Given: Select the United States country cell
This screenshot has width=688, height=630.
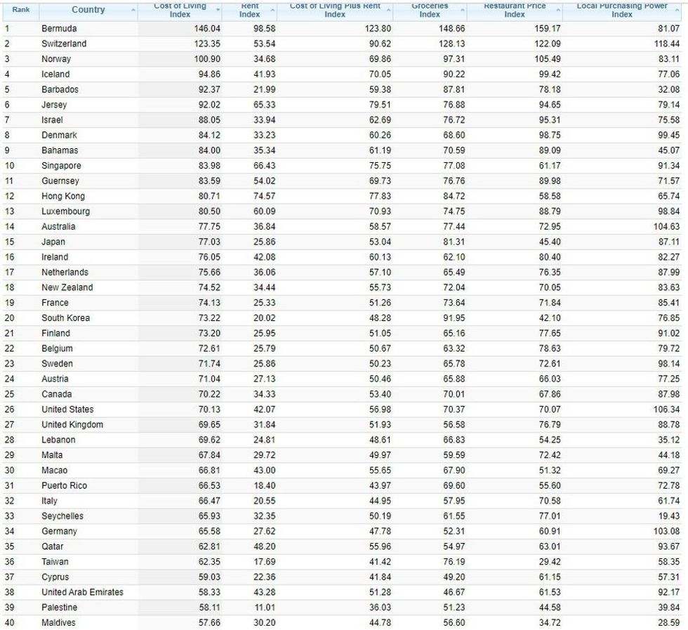Looking at the screenshot, I should 67,409.
